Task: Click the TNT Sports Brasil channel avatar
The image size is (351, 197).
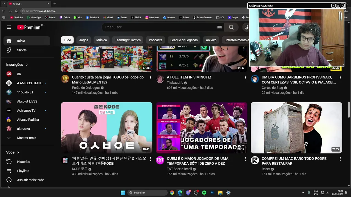Action: 160,160
